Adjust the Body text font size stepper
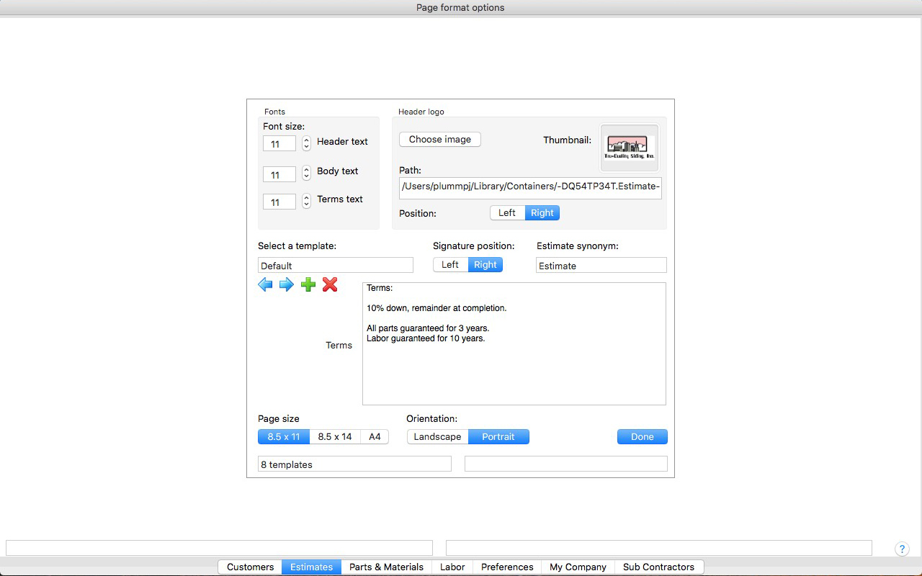The width and height of the screenshot is (922, 576). coord(306,174)
